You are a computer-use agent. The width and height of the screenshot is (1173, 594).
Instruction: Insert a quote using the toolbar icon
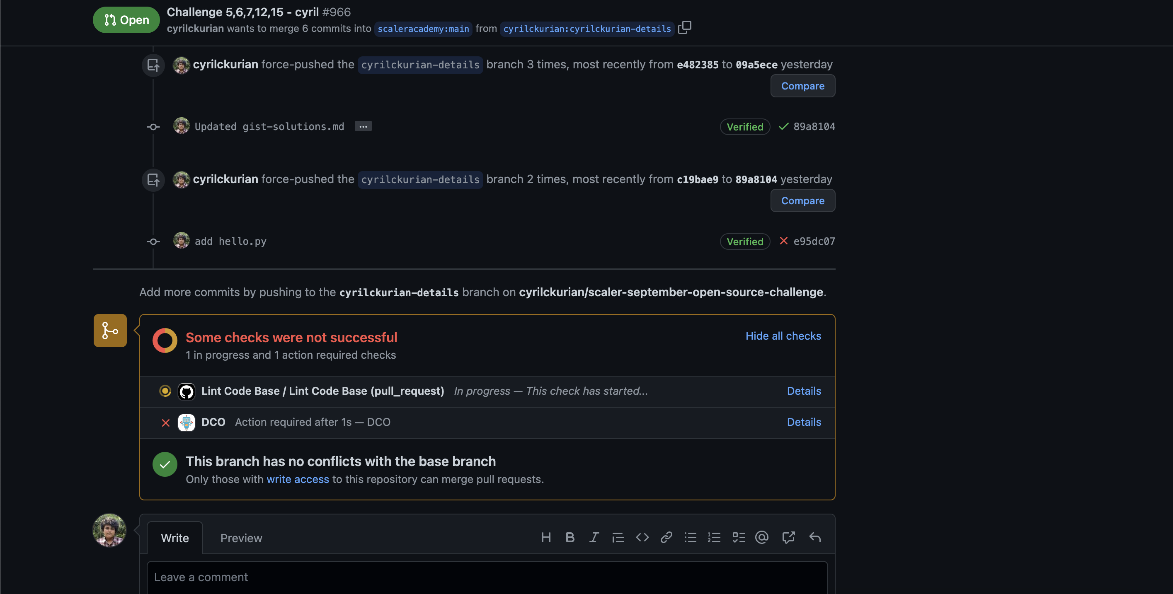618,537
